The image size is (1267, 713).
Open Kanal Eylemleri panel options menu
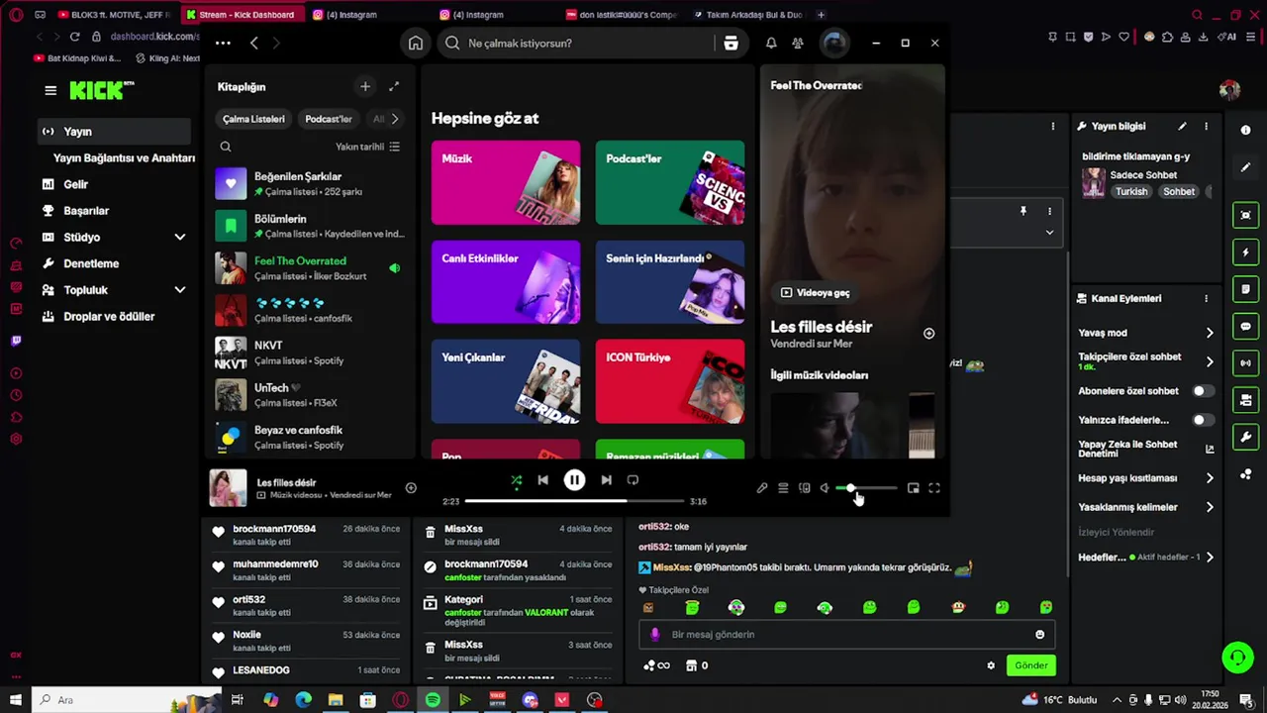(x=1206, y=298)
